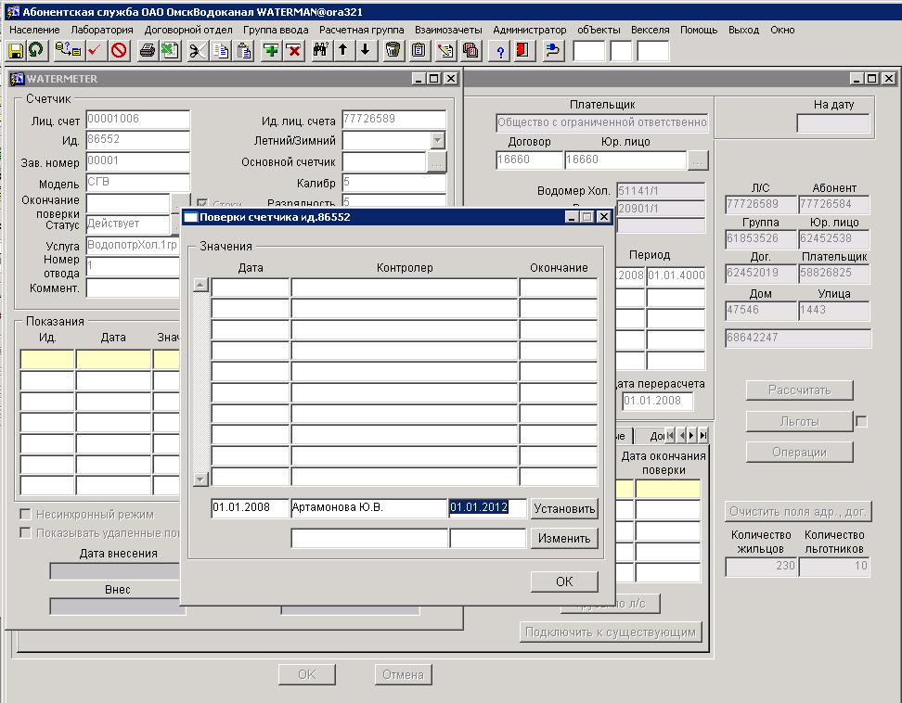902x703 pixels.
Task: Click the Print icon in toolbar
Action: [147, 50]
